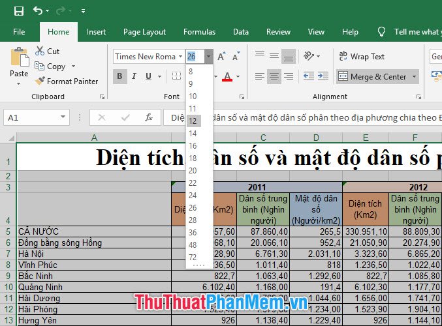Click Increase Font Size icon

point(221,57)
